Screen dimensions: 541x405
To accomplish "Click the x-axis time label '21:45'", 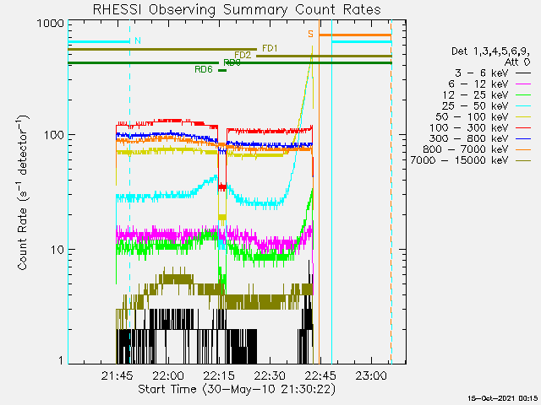I will tap(117, 375).
